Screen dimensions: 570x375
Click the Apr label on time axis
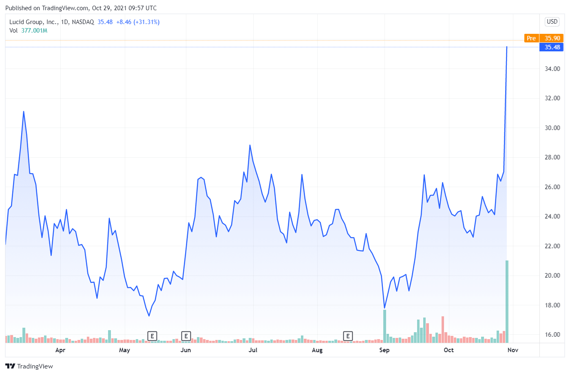pyautogui.click(x=60, y=350)
